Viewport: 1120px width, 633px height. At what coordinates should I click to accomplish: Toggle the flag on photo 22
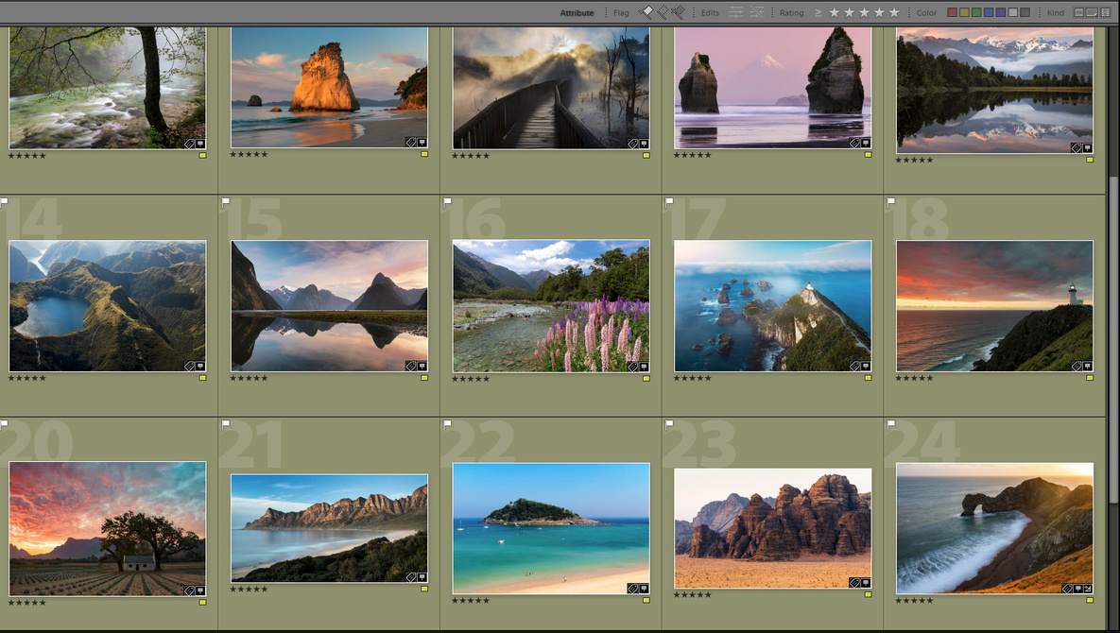(447, 423)
